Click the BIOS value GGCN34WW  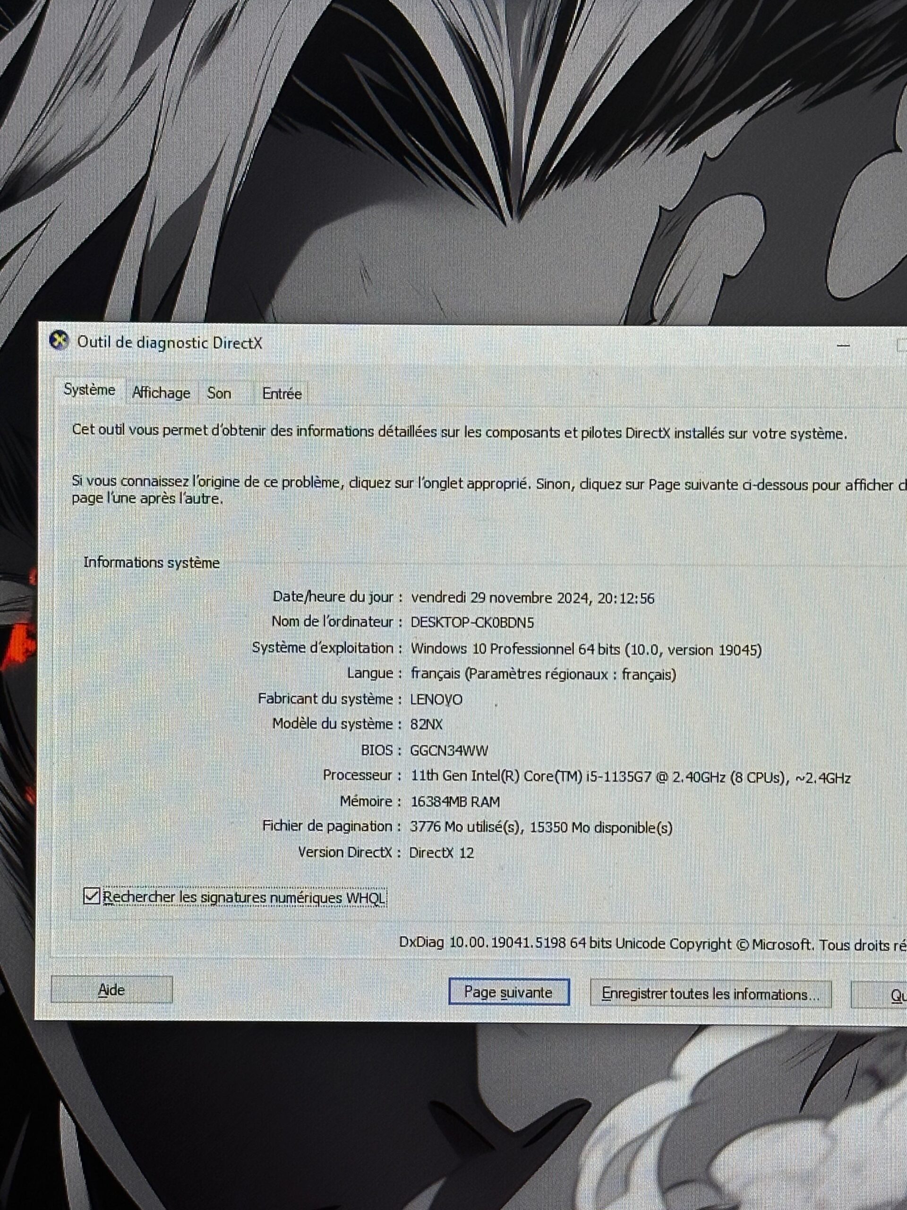click(449, 751)
